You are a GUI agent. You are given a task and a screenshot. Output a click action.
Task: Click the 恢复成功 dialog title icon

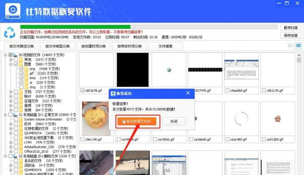pyautogui.click(x=113, y=93)
